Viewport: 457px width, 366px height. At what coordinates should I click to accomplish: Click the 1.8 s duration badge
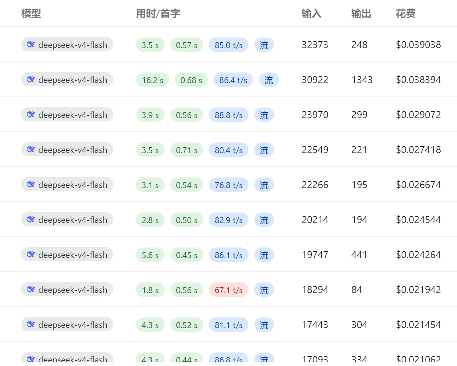[x=150, y=290]
